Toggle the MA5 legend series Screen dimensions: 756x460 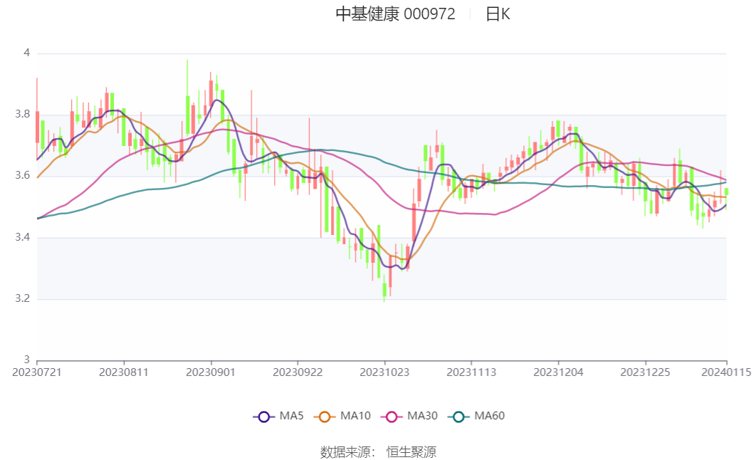click(278, 416)
